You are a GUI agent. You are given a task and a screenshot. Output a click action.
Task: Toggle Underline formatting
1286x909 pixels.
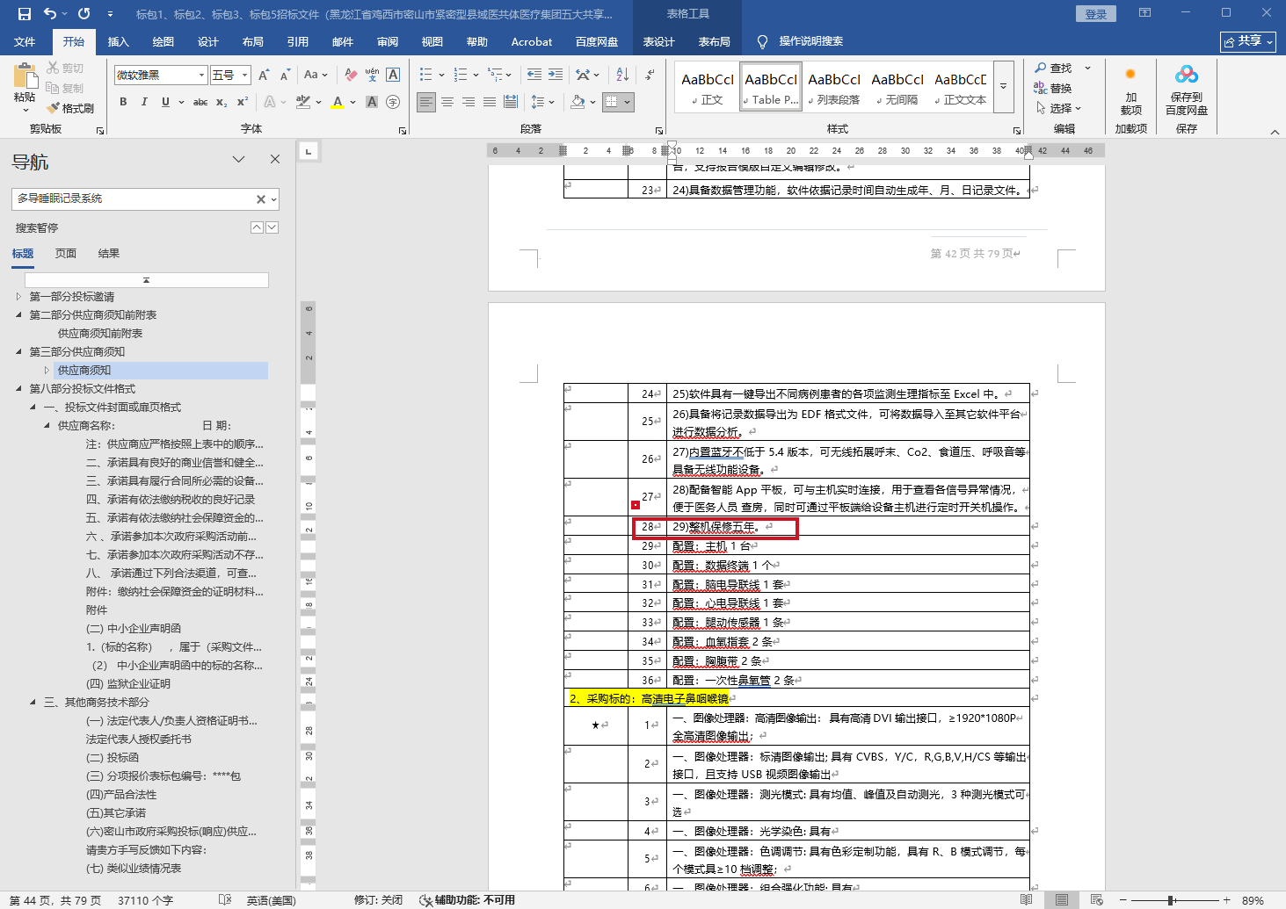pos(165,102)
